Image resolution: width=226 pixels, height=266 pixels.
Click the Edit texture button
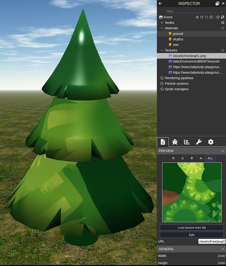point(191,235)
